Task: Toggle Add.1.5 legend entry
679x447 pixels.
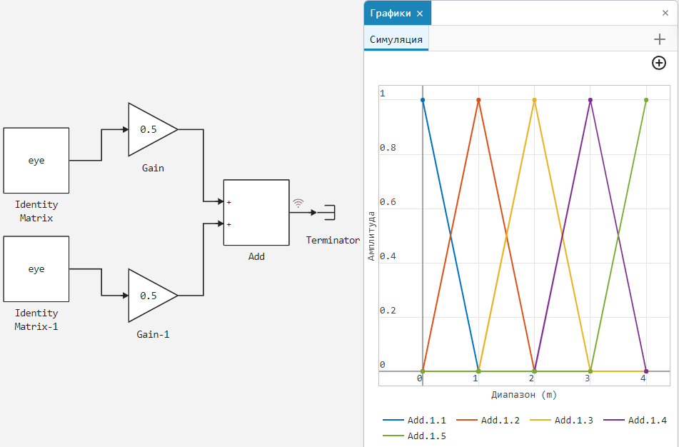Action: point(414,436)
